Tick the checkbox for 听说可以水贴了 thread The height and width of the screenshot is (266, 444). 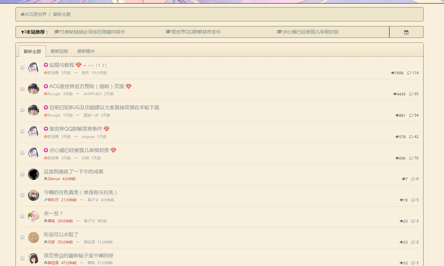pyautogui.click(x=22, y=237)
